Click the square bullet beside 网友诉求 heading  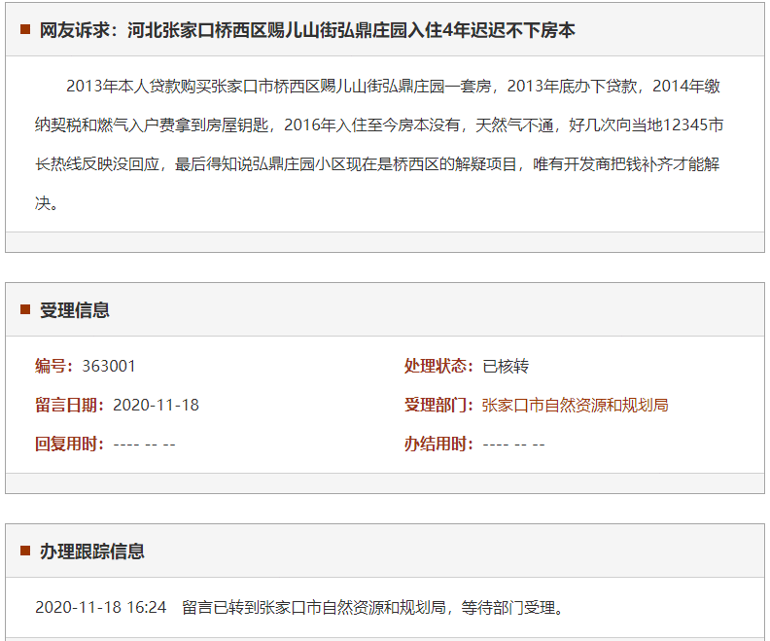click(24, 30)
